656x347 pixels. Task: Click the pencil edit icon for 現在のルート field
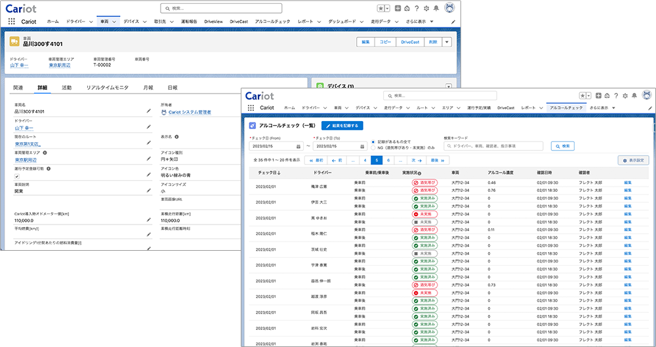click(148, 143)
